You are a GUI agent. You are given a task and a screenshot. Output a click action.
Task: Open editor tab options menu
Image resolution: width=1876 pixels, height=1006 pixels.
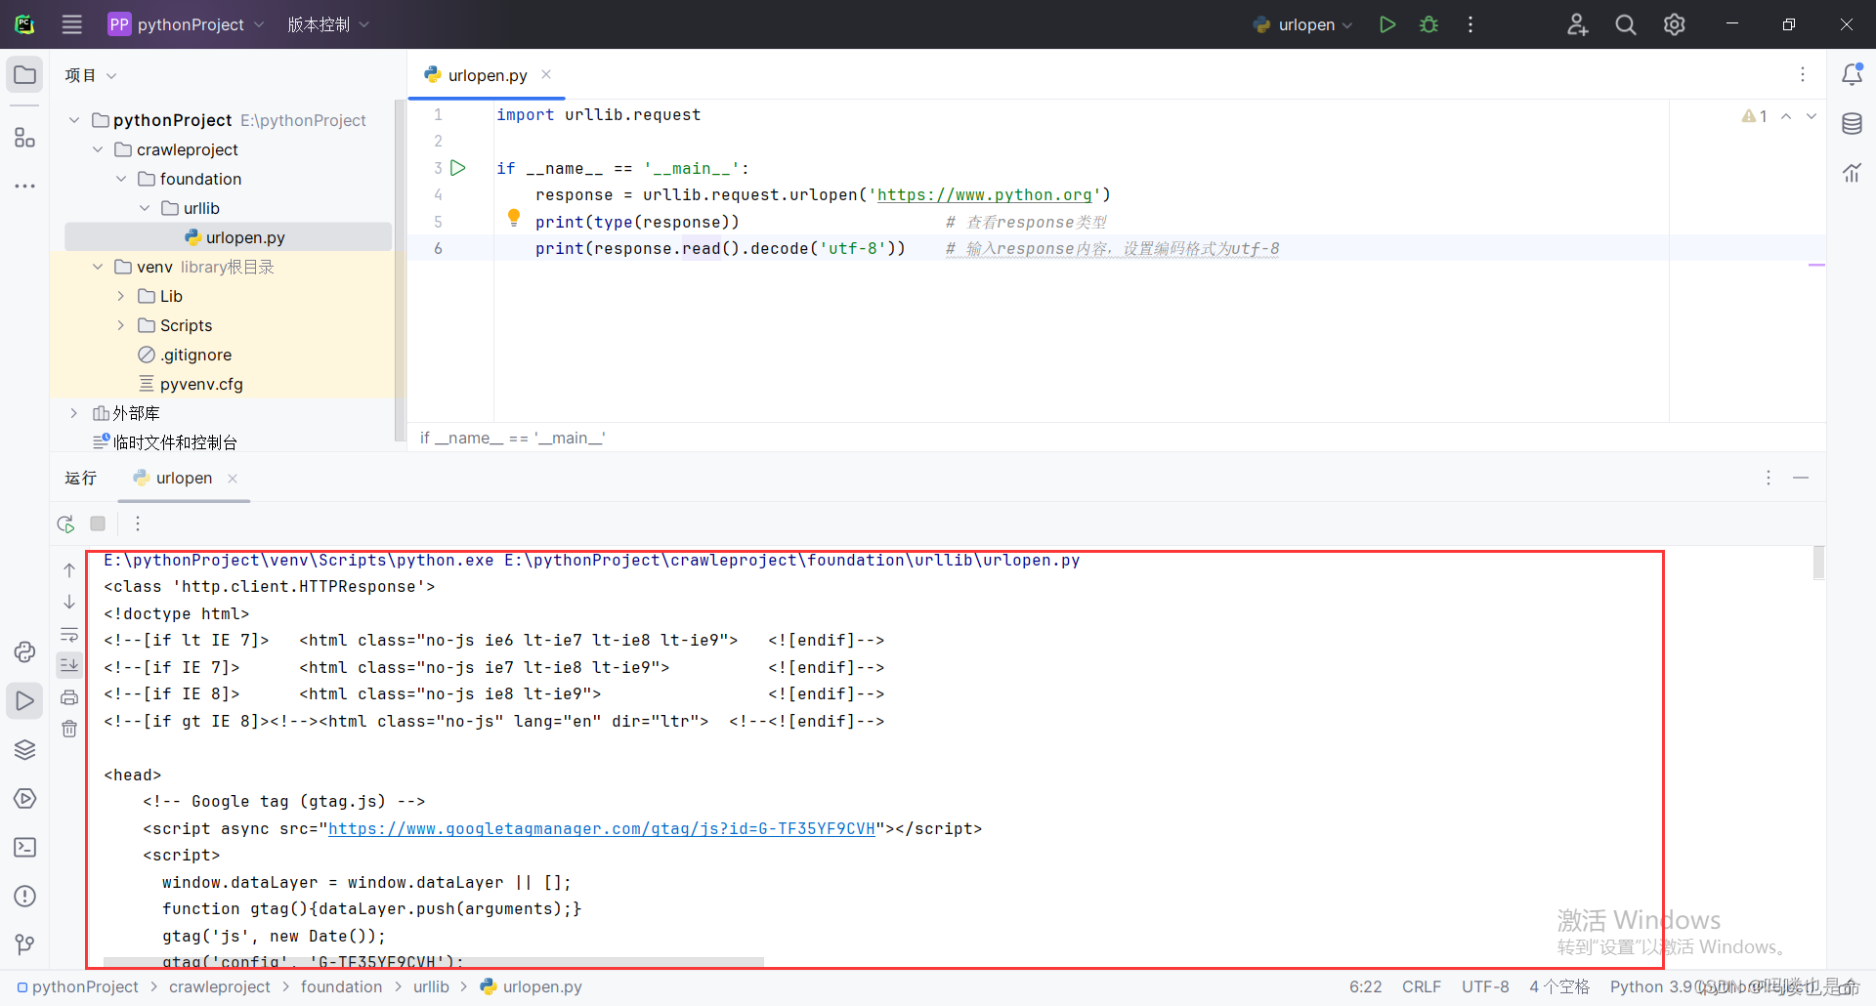click(x=1803, y=74)
